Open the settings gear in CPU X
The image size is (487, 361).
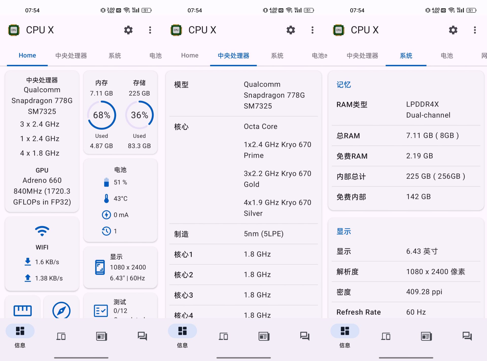pyautogui.click(x=128, y=30)
